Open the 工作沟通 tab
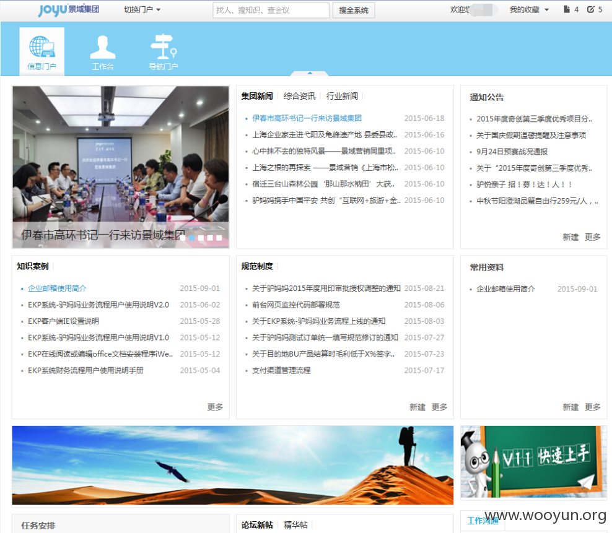 (483, 521)
